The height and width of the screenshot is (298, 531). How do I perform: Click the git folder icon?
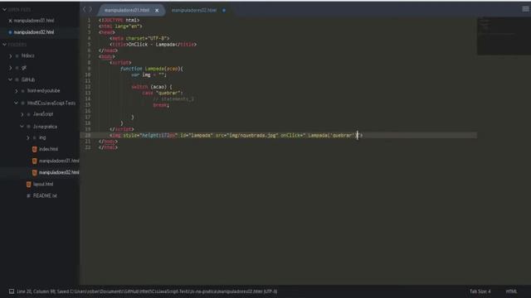pyautogui.click(x=17, y=68)
